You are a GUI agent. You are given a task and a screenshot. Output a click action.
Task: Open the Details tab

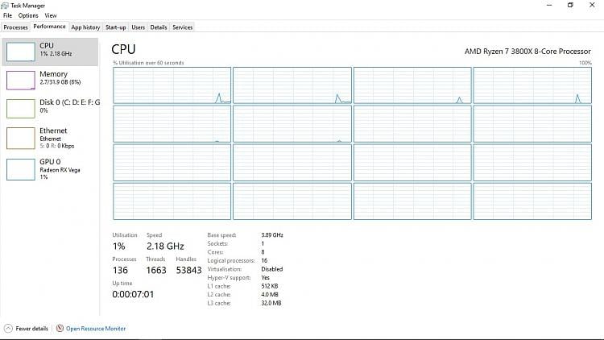(159, 27)
